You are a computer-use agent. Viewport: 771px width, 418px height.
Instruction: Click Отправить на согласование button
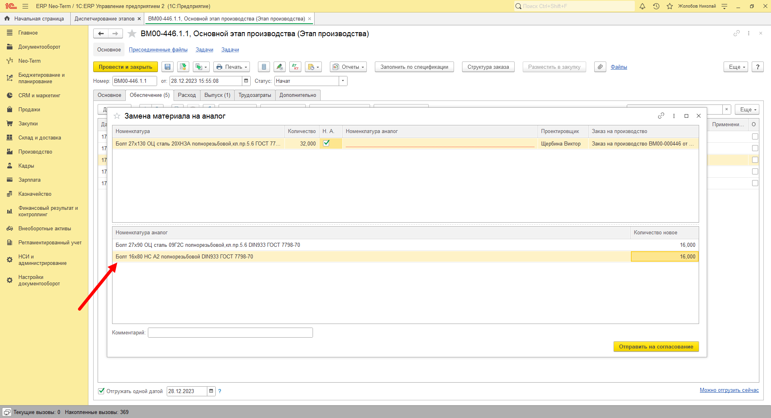[x=656, y=346]
